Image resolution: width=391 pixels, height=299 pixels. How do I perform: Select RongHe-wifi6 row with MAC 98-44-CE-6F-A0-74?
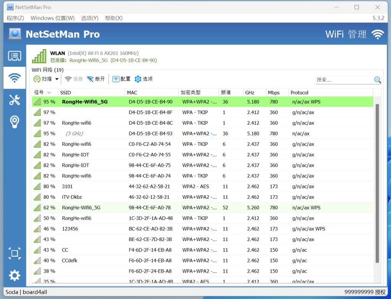pos(202,176)
